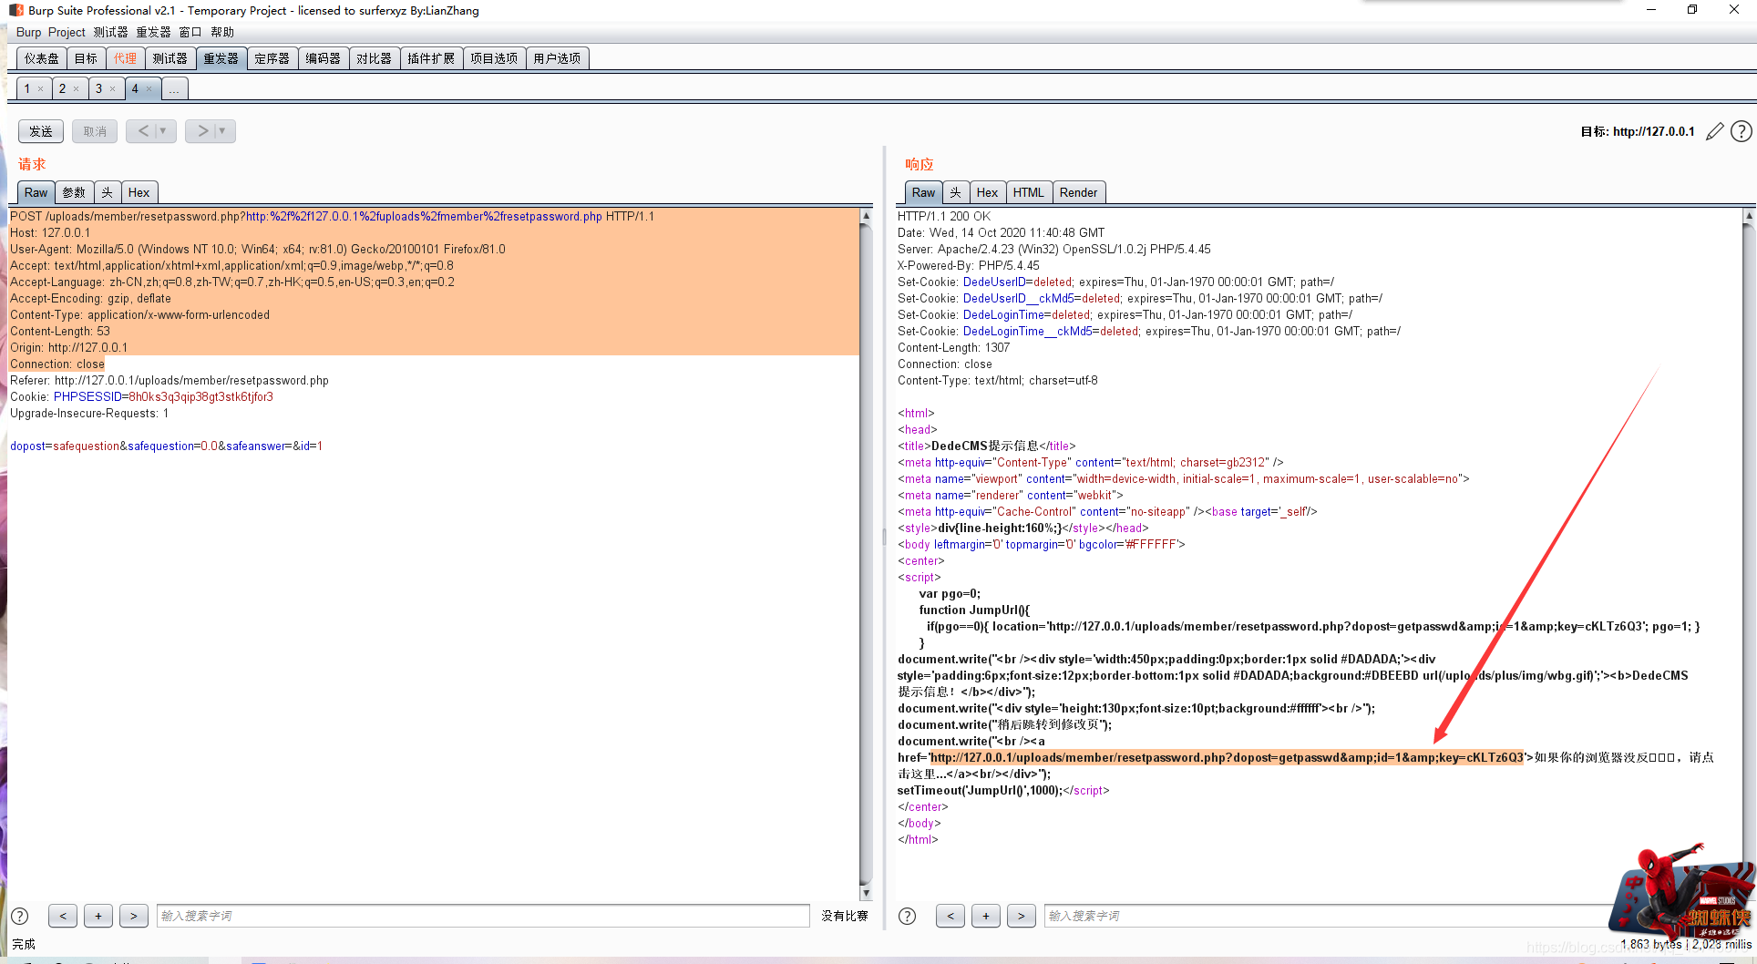Switch to the 测试器 main tab
This screenshot has height=964, width=1757.
pos(170,58)
